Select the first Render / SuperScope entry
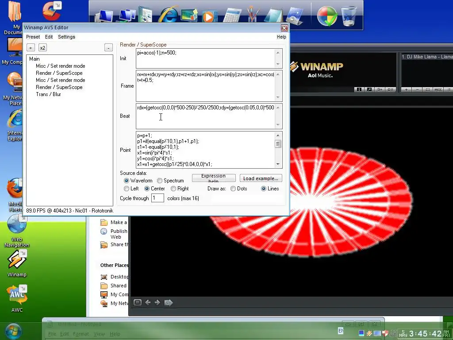 point(59,73)
